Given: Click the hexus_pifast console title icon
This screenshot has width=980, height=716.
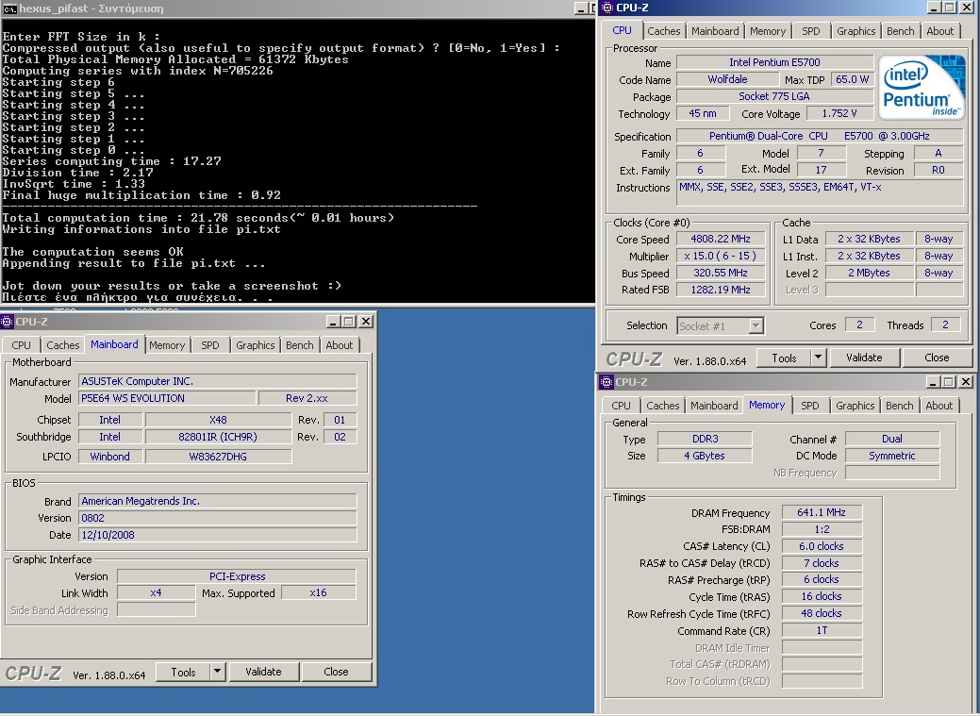Looking at the screenshot, I should [x=9, y=8].
